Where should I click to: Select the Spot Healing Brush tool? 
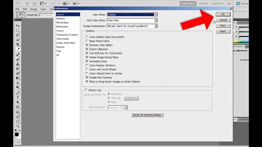point(18,54)
